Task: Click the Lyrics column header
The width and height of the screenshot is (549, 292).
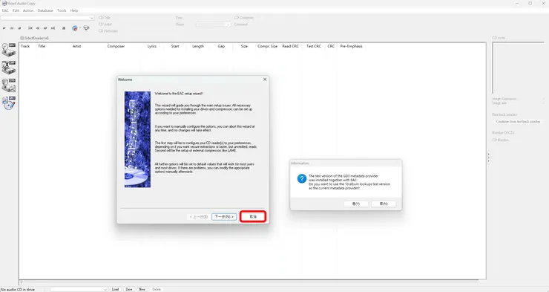Action: (x=152, y=46)
